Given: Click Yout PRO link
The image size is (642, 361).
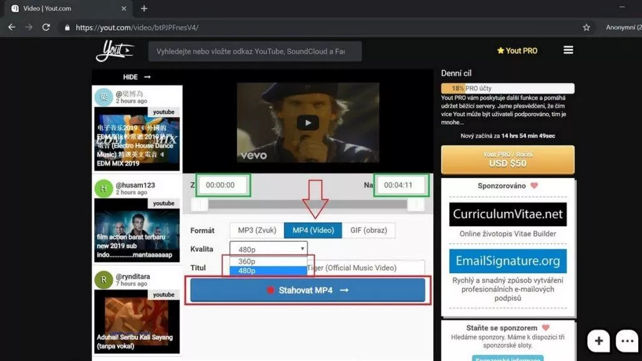Looking at the screenshot, I should pyautogui.click(x=517, y=51).
